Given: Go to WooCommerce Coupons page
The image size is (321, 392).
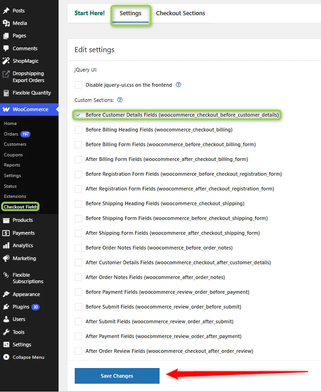Looking at the screenshot, I should [x=13, y=155].
